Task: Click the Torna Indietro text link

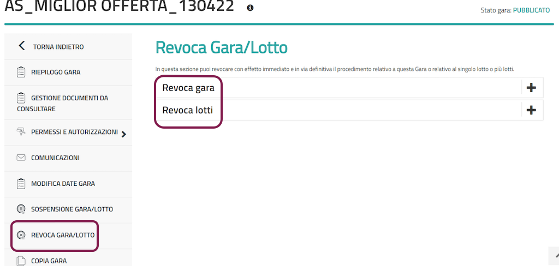Action: (58, 47)
